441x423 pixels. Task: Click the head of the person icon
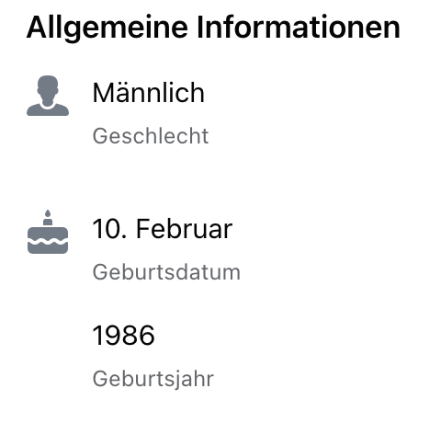click(48, 89)
